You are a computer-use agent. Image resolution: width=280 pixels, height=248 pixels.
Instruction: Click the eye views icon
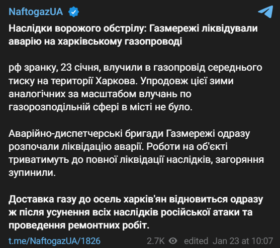point(173,241)
